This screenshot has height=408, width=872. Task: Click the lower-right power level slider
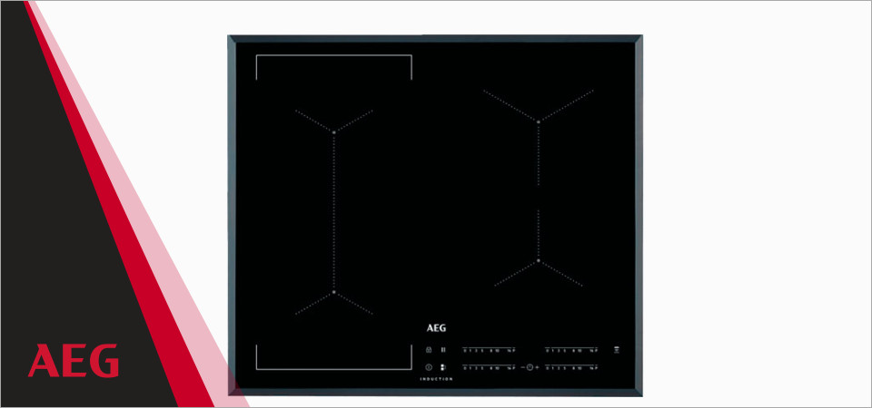(571, 367)
